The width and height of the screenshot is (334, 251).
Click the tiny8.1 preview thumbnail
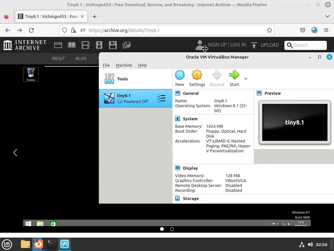pos(295,122)
